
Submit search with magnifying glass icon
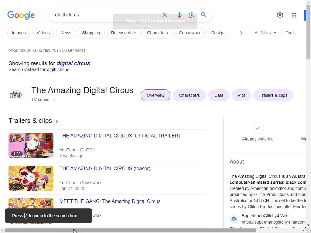[x=203, y=15]
